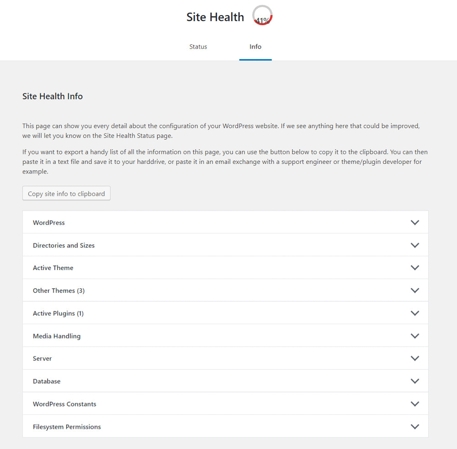Viewport: 457px width, 449px height.
Task: Click the WordPress section chevron arrow
Action: pyautogui.click(x=415, y=222)
